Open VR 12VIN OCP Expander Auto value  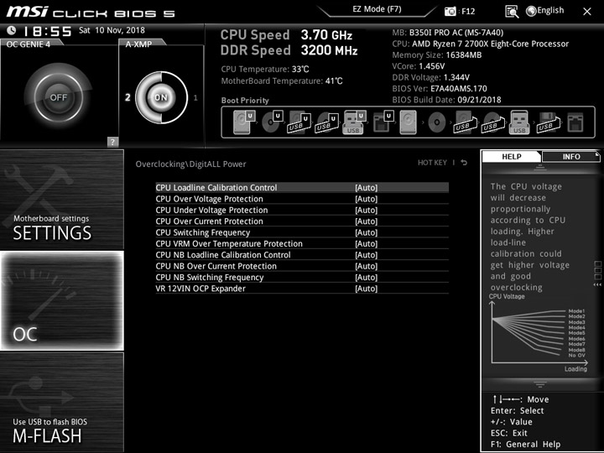(367, 288)
